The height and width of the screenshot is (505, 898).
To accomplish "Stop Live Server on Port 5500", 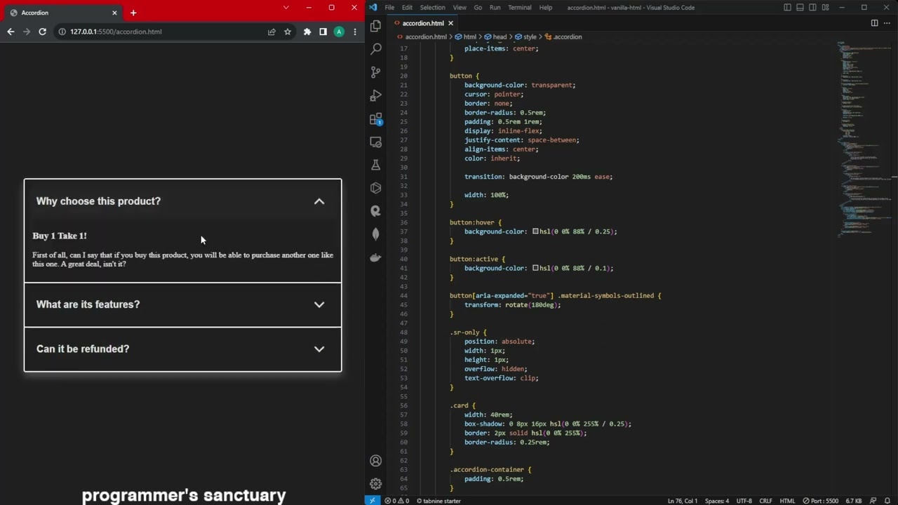I will [820, 501].
